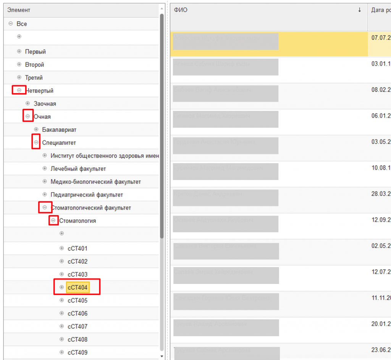Expand the Второй course node
The image size is (391, 360).
click(x=19, y=64)
